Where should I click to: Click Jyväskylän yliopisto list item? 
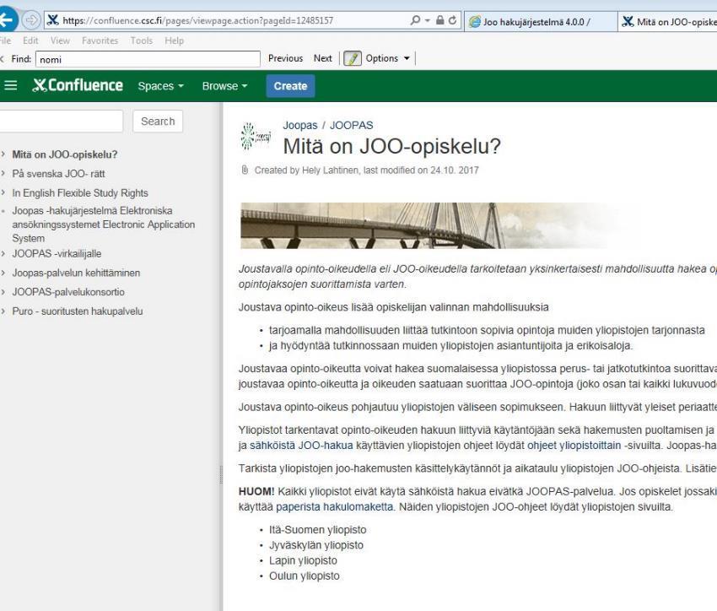[x=316, y=545]
